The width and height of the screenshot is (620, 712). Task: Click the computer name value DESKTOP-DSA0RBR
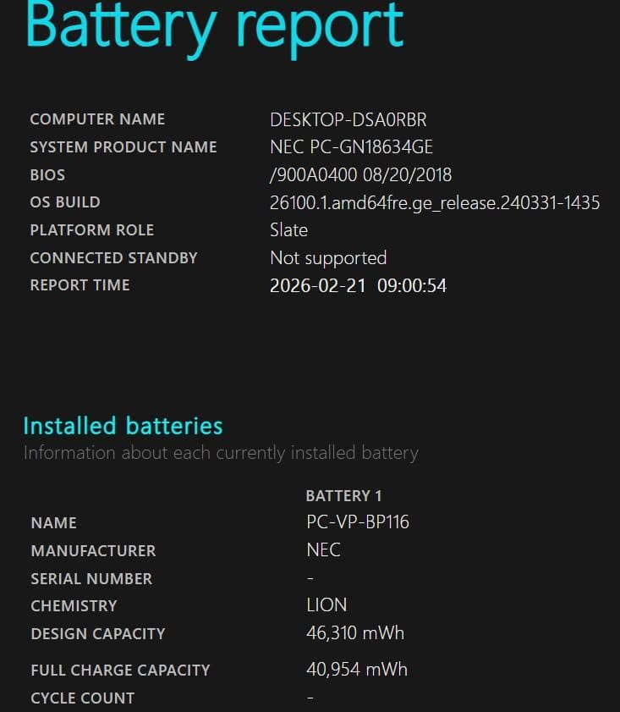pos(348,119)
